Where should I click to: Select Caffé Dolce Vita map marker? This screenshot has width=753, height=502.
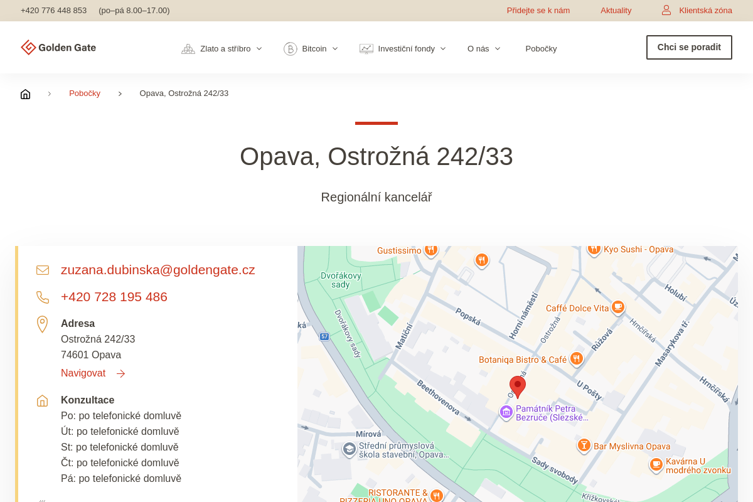click(x=618, y=307)
